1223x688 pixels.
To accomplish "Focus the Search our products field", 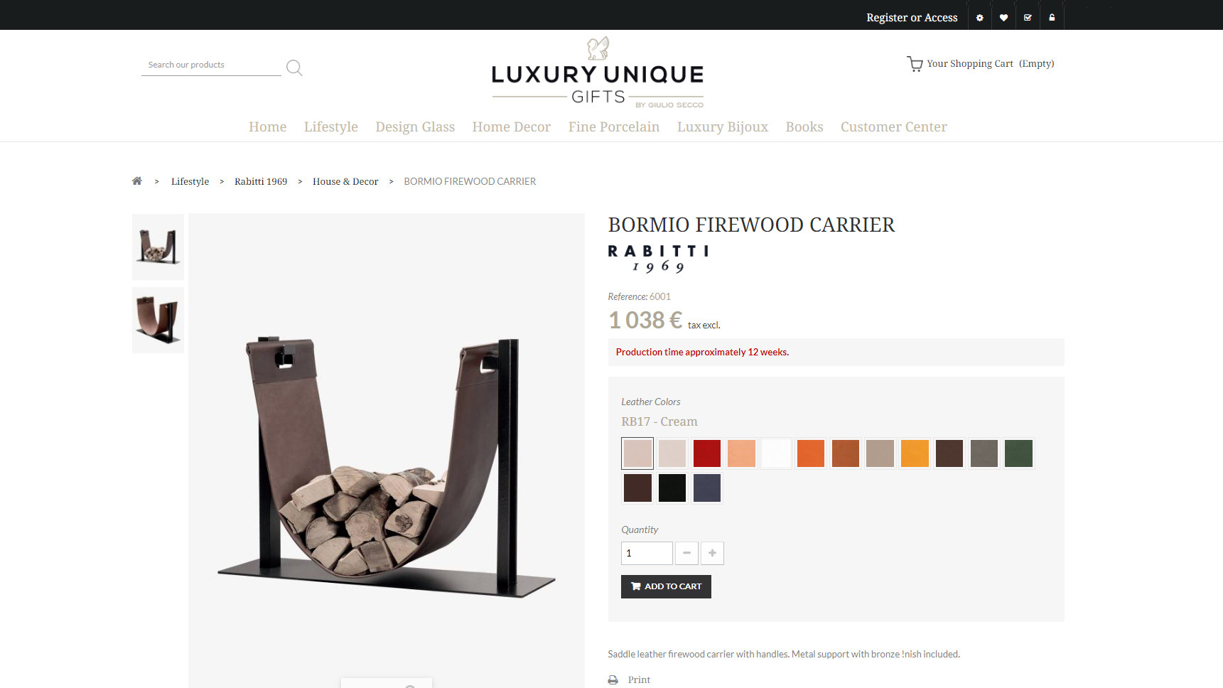I will point(211,65).
